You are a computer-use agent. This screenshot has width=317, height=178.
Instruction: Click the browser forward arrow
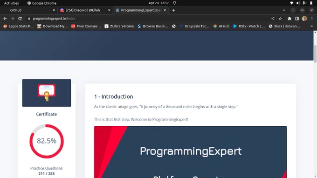click(x=13, y=19)
